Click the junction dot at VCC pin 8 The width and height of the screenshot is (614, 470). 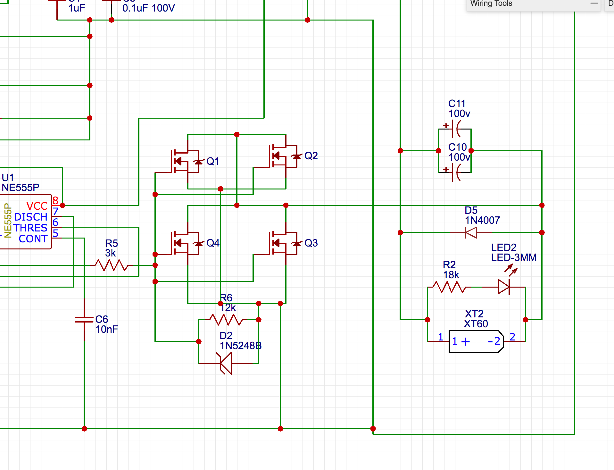(x=63, y=205)
